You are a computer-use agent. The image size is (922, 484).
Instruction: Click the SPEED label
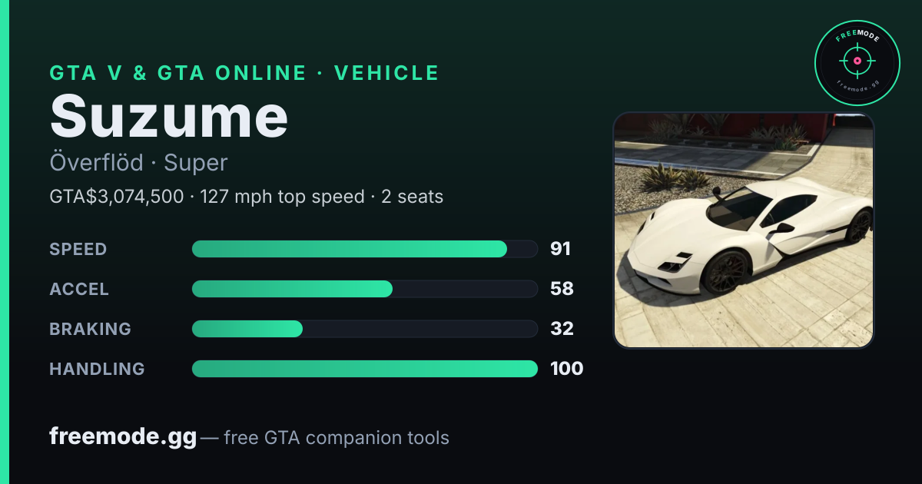(x=78, y=249)
